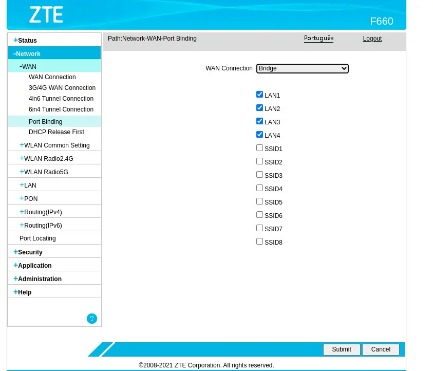433x371 pixels.
Task: Uncheck the LAN4 checkbox
Action: tap(259, 135)
